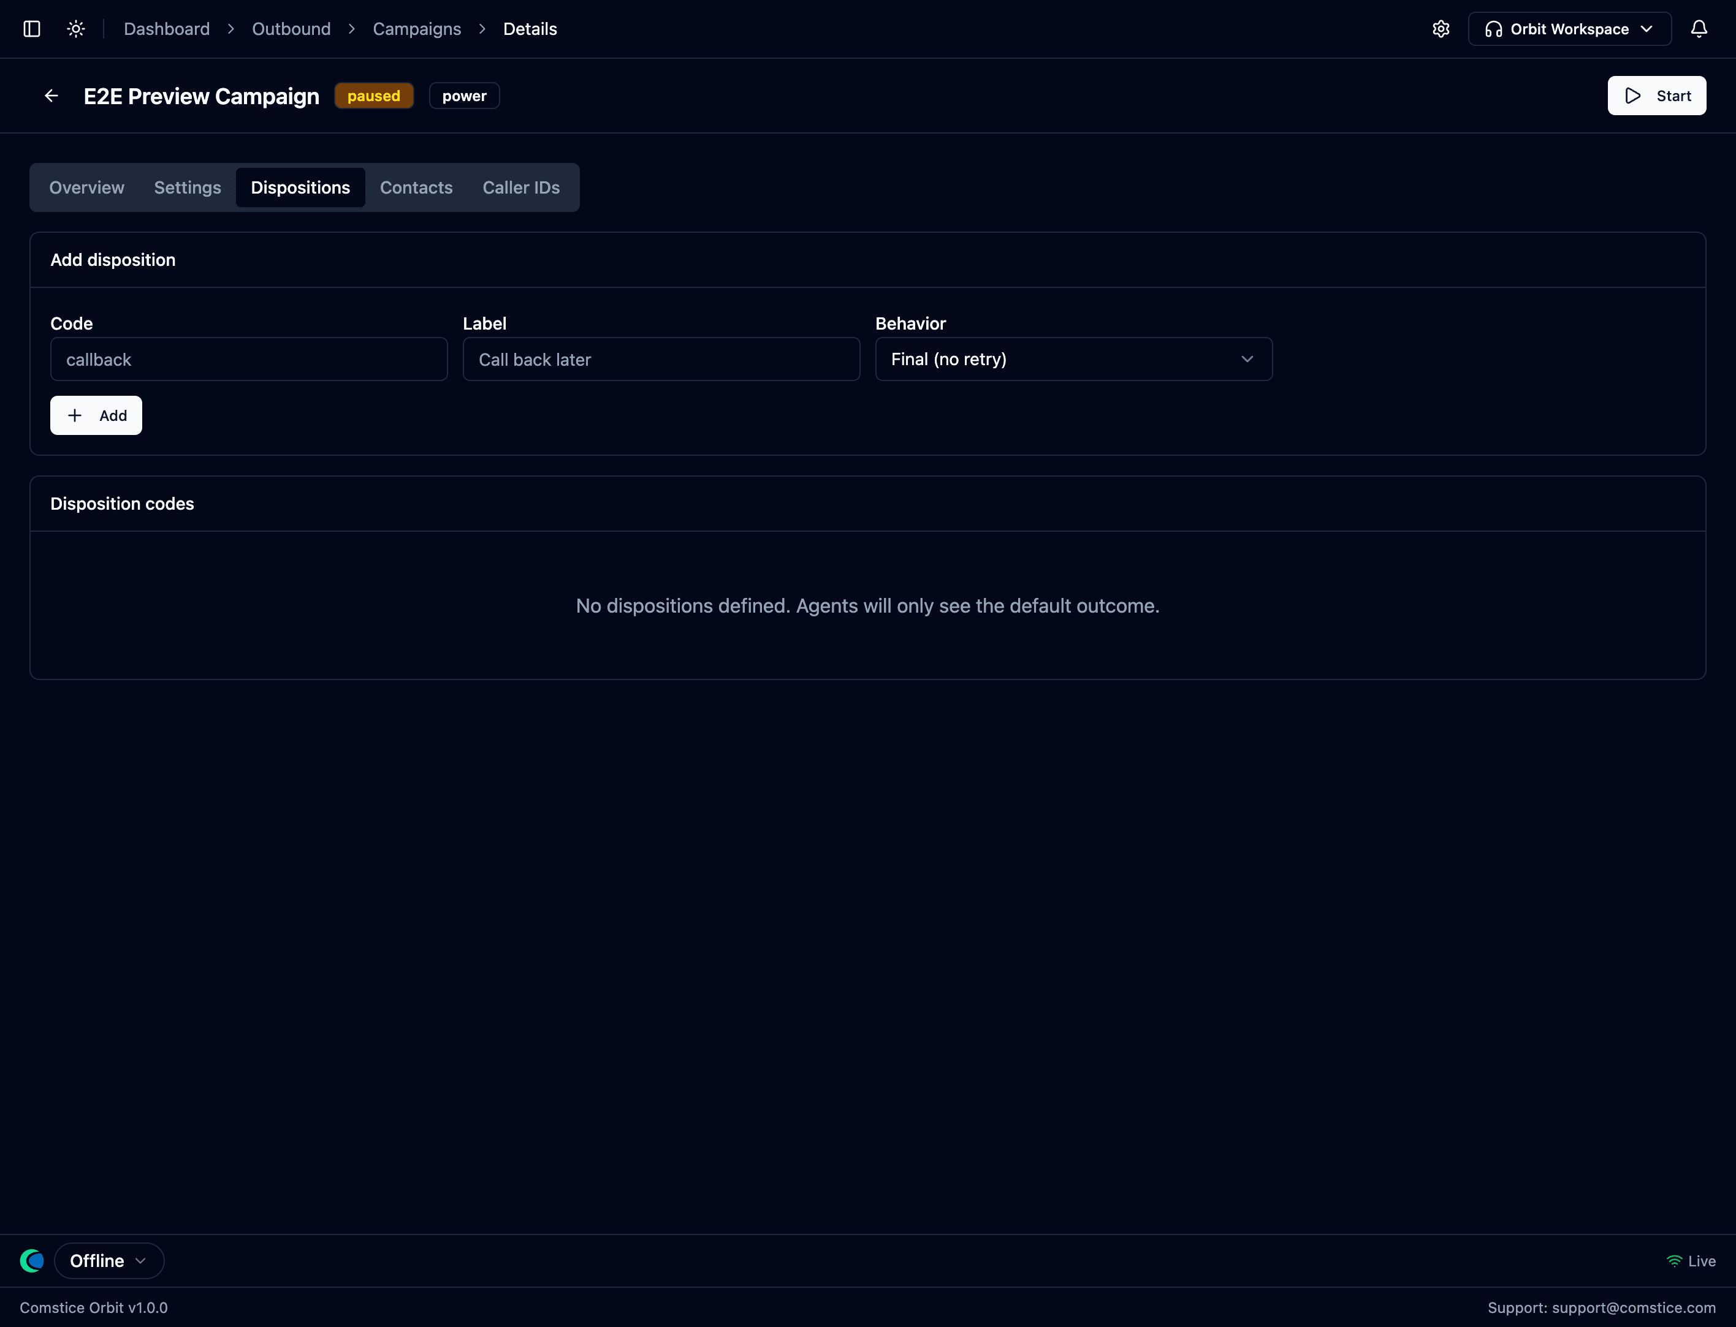Image resolution: width=1736 pixels, height=1327 pixels.
Task: Navigate to Campaigns breadcrumb
Action: (417, 29)
